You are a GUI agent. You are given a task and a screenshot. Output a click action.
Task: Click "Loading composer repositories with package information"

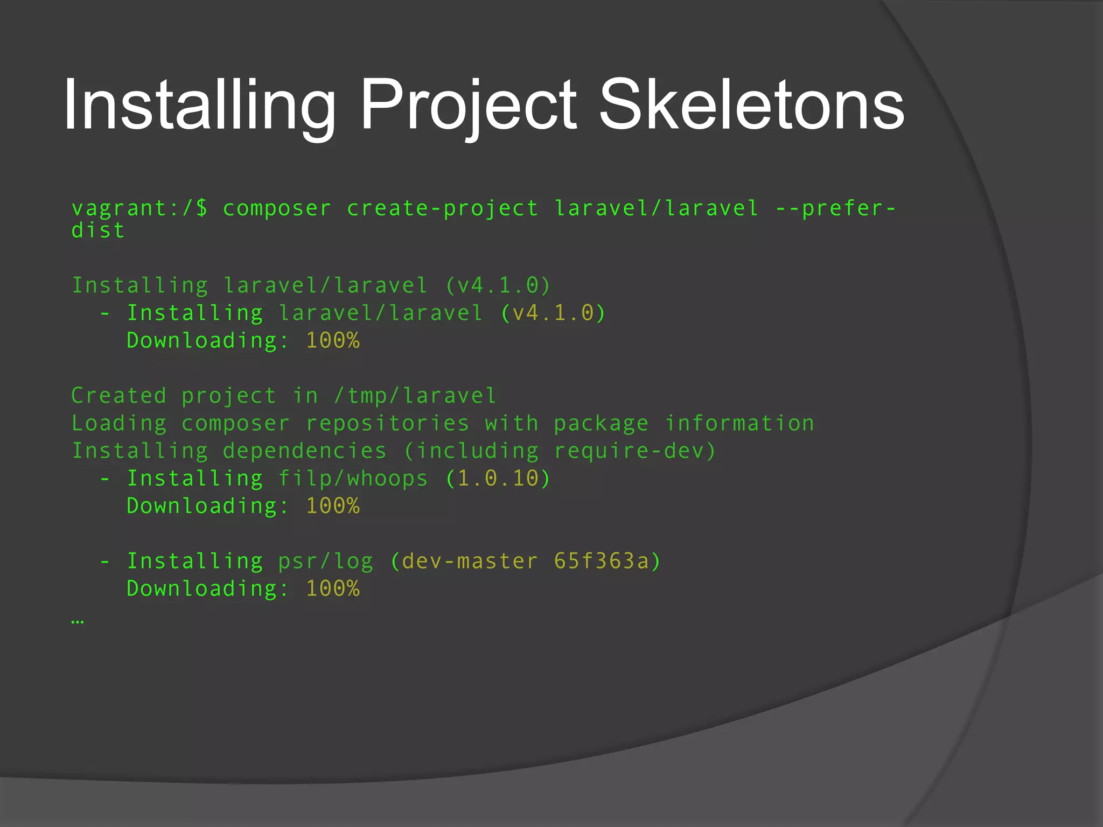443,424
